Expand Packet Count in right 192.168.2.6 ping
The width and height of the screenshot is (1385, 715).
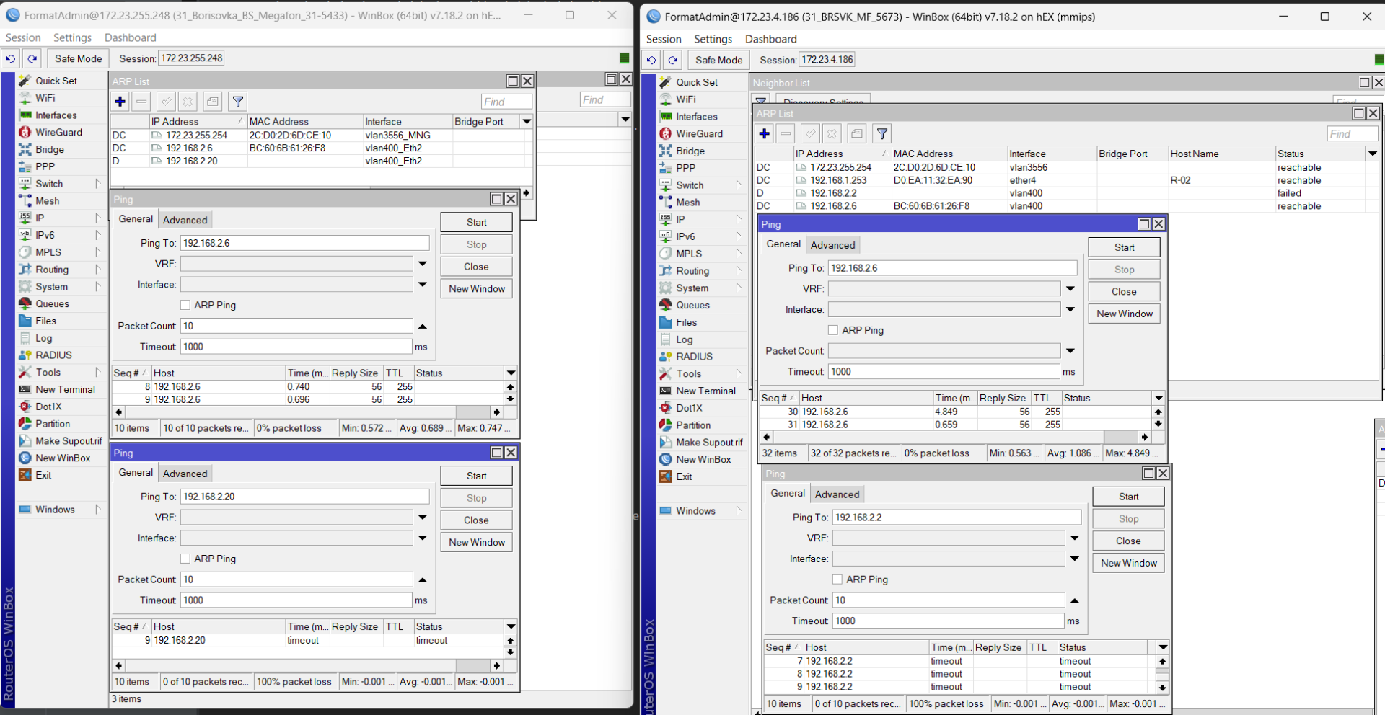pyautogui.click(x=1070, y=351)
